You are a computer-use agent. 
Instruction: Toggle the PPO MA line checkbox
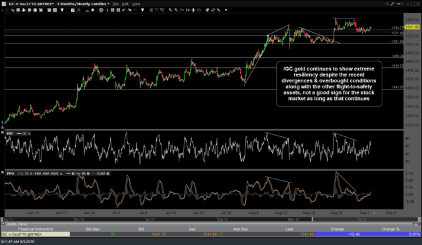tap(88, 174)
